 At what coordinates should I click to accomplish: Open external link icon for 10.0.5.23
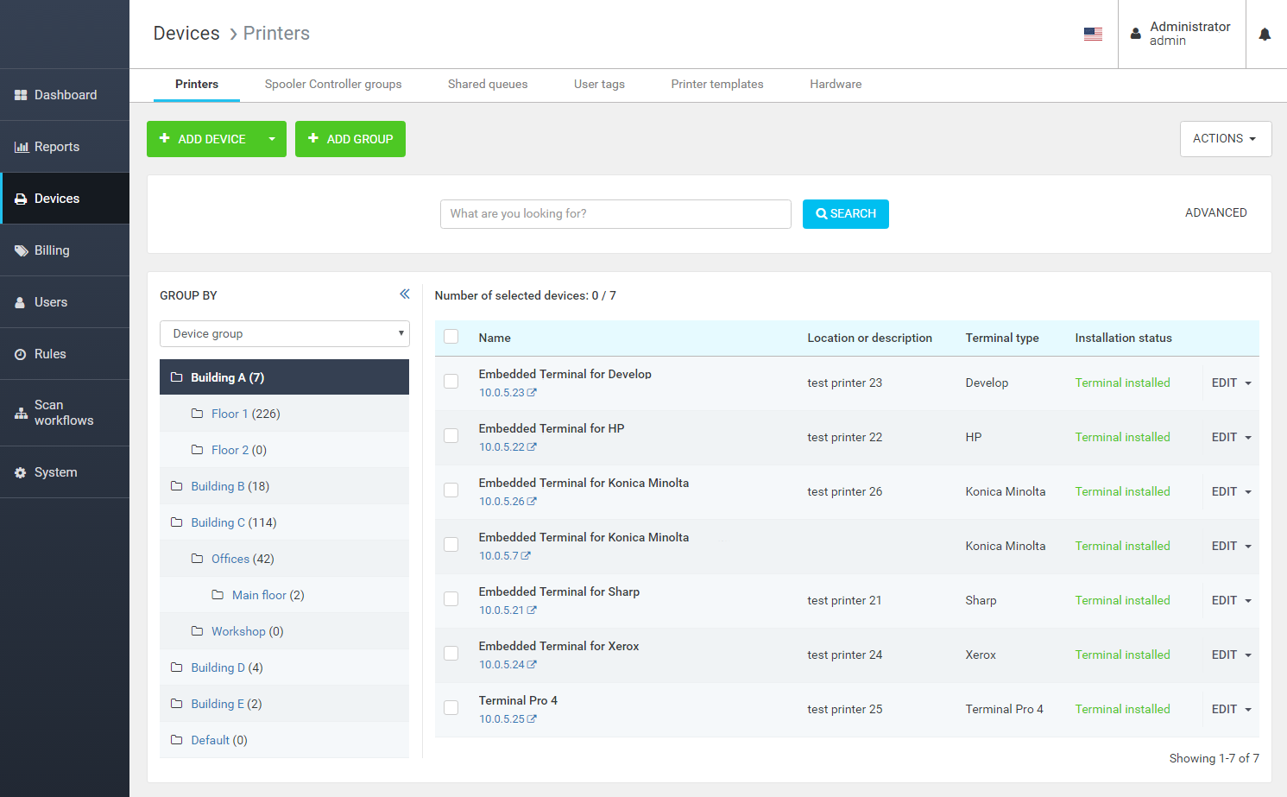[532, 393]
